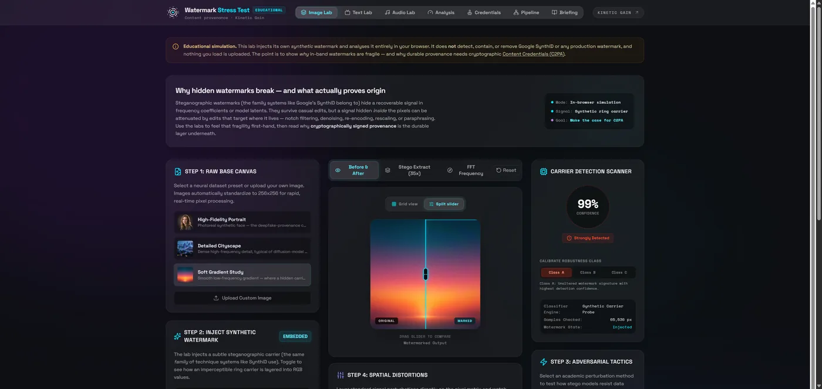The image size is (822, 389).
Task: Click the 'Watermarked Output' caption
Action: [x=425, y=343]
